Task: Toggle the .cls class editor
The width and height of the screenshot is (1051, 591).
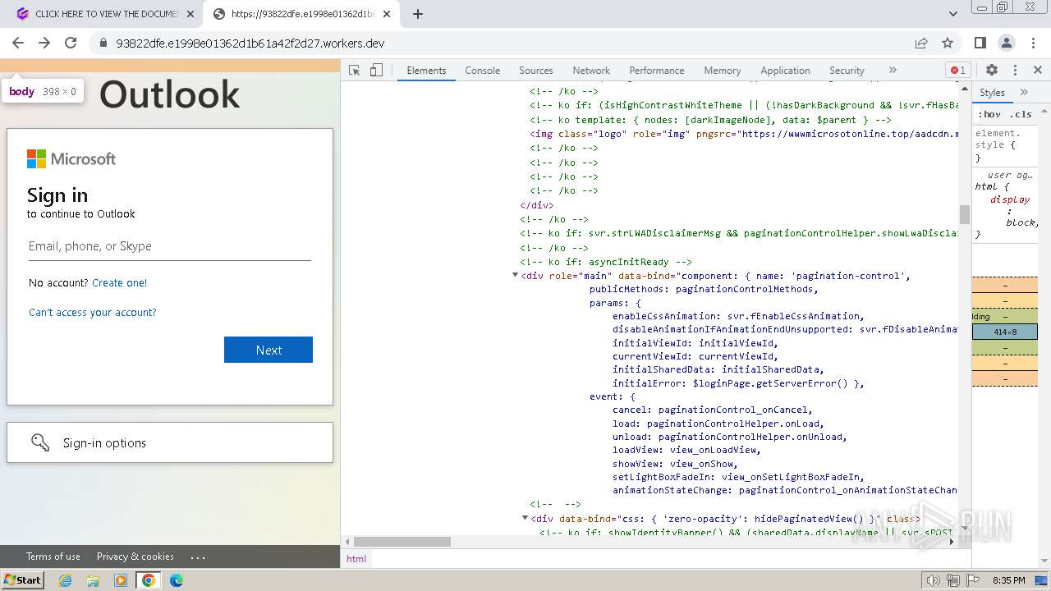Action: [x=1021, y=114]
